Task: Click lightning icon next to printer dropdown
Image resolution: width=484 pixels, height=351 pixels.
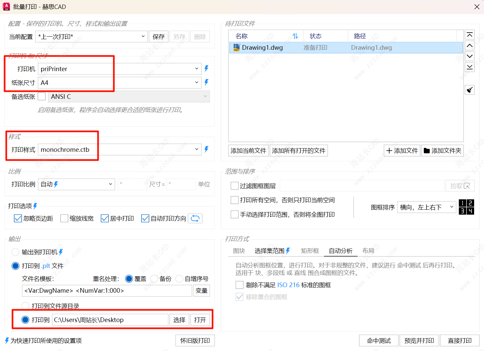Action: click(x=206, y=68)
